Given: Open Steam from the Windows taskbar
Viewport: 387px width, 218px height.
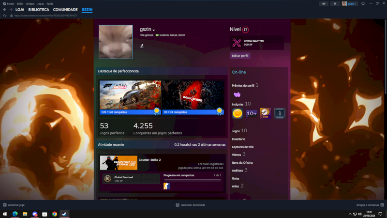Looking at the screenshot, I should 64,214.
